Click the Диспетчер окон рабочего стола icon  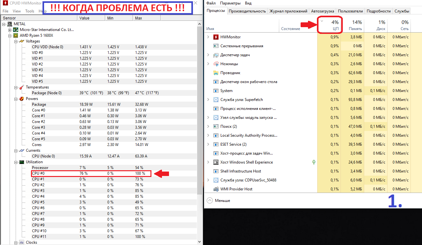click(216, 82)
